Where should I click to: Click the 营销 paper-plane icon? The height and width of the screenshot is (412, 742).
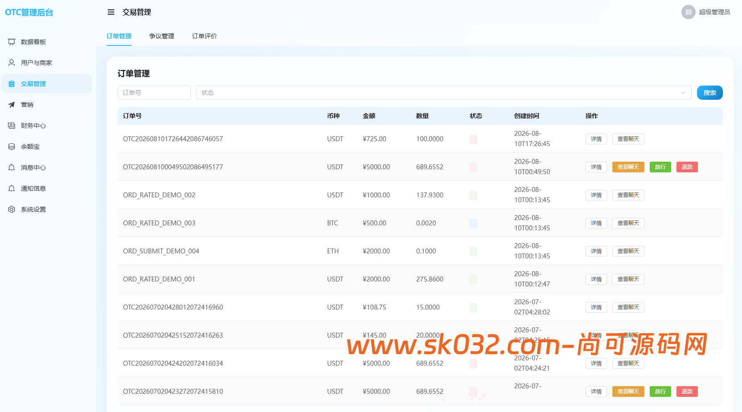pyautogui.click(x=12, y=105)
